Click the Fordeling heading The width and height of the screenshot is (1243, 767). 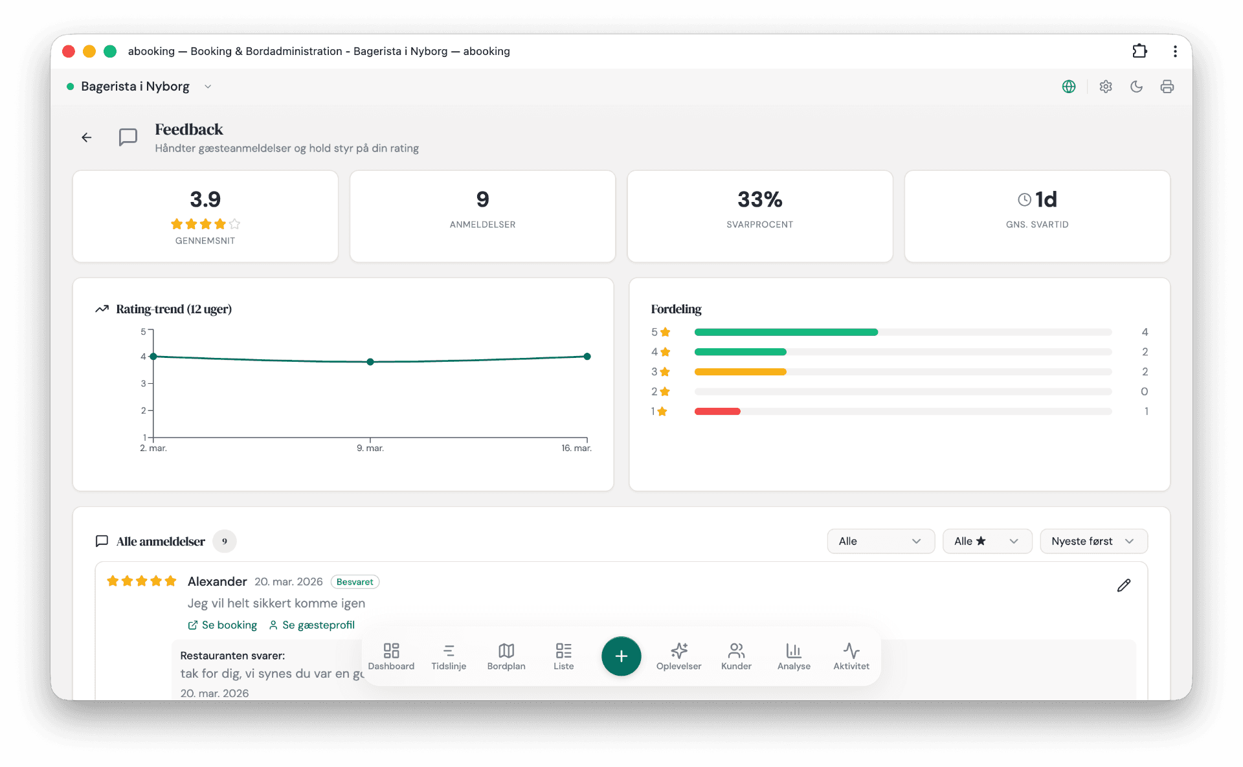[x=676, y=309]
